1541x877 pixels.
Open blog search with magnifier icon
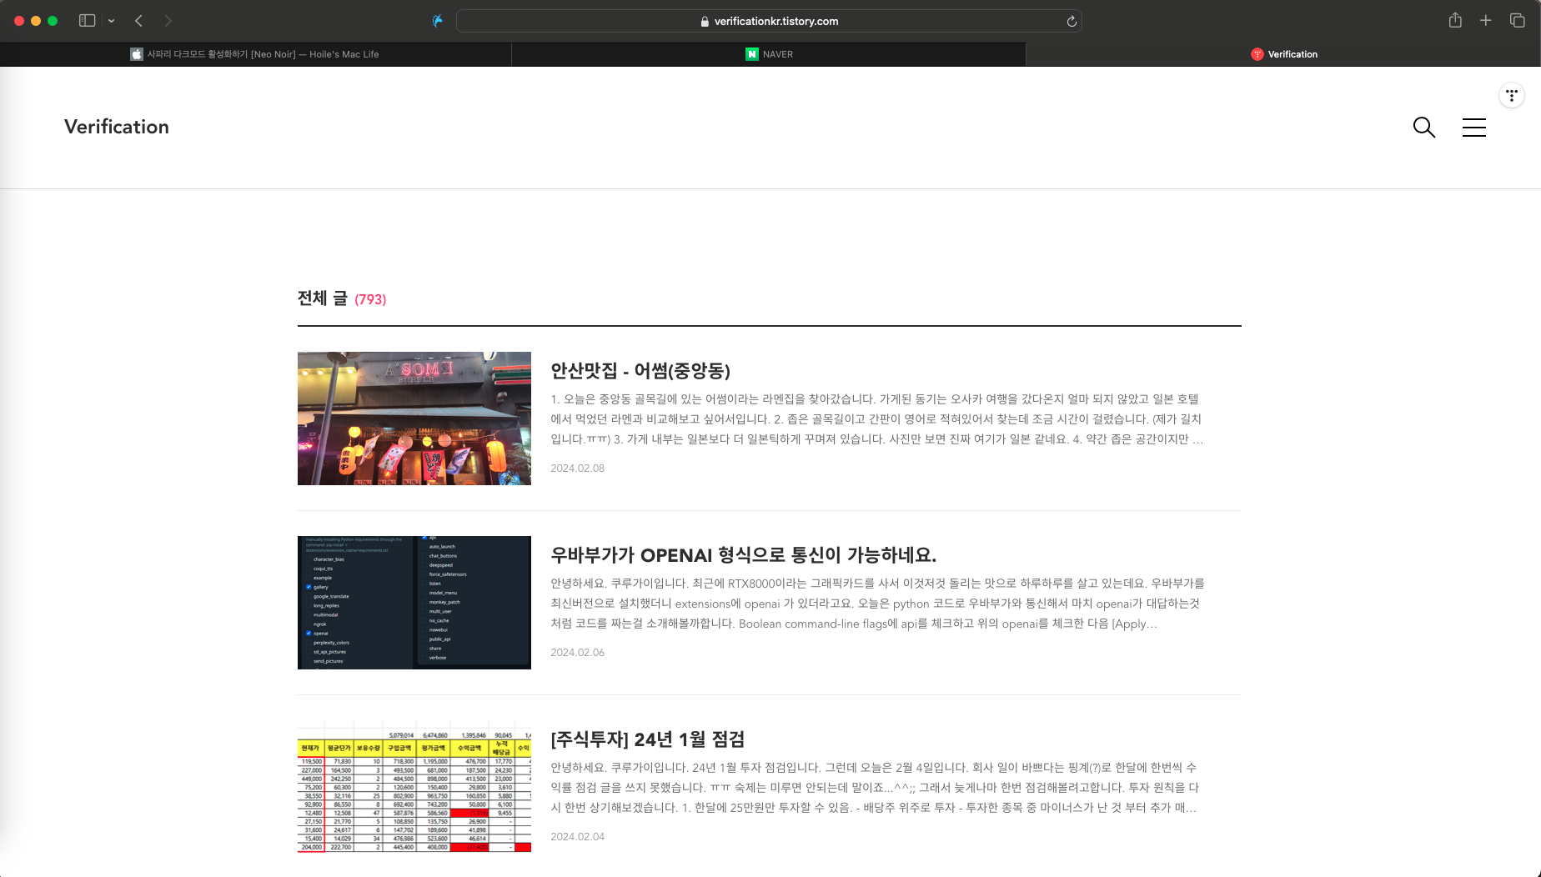click(1424, 127)
